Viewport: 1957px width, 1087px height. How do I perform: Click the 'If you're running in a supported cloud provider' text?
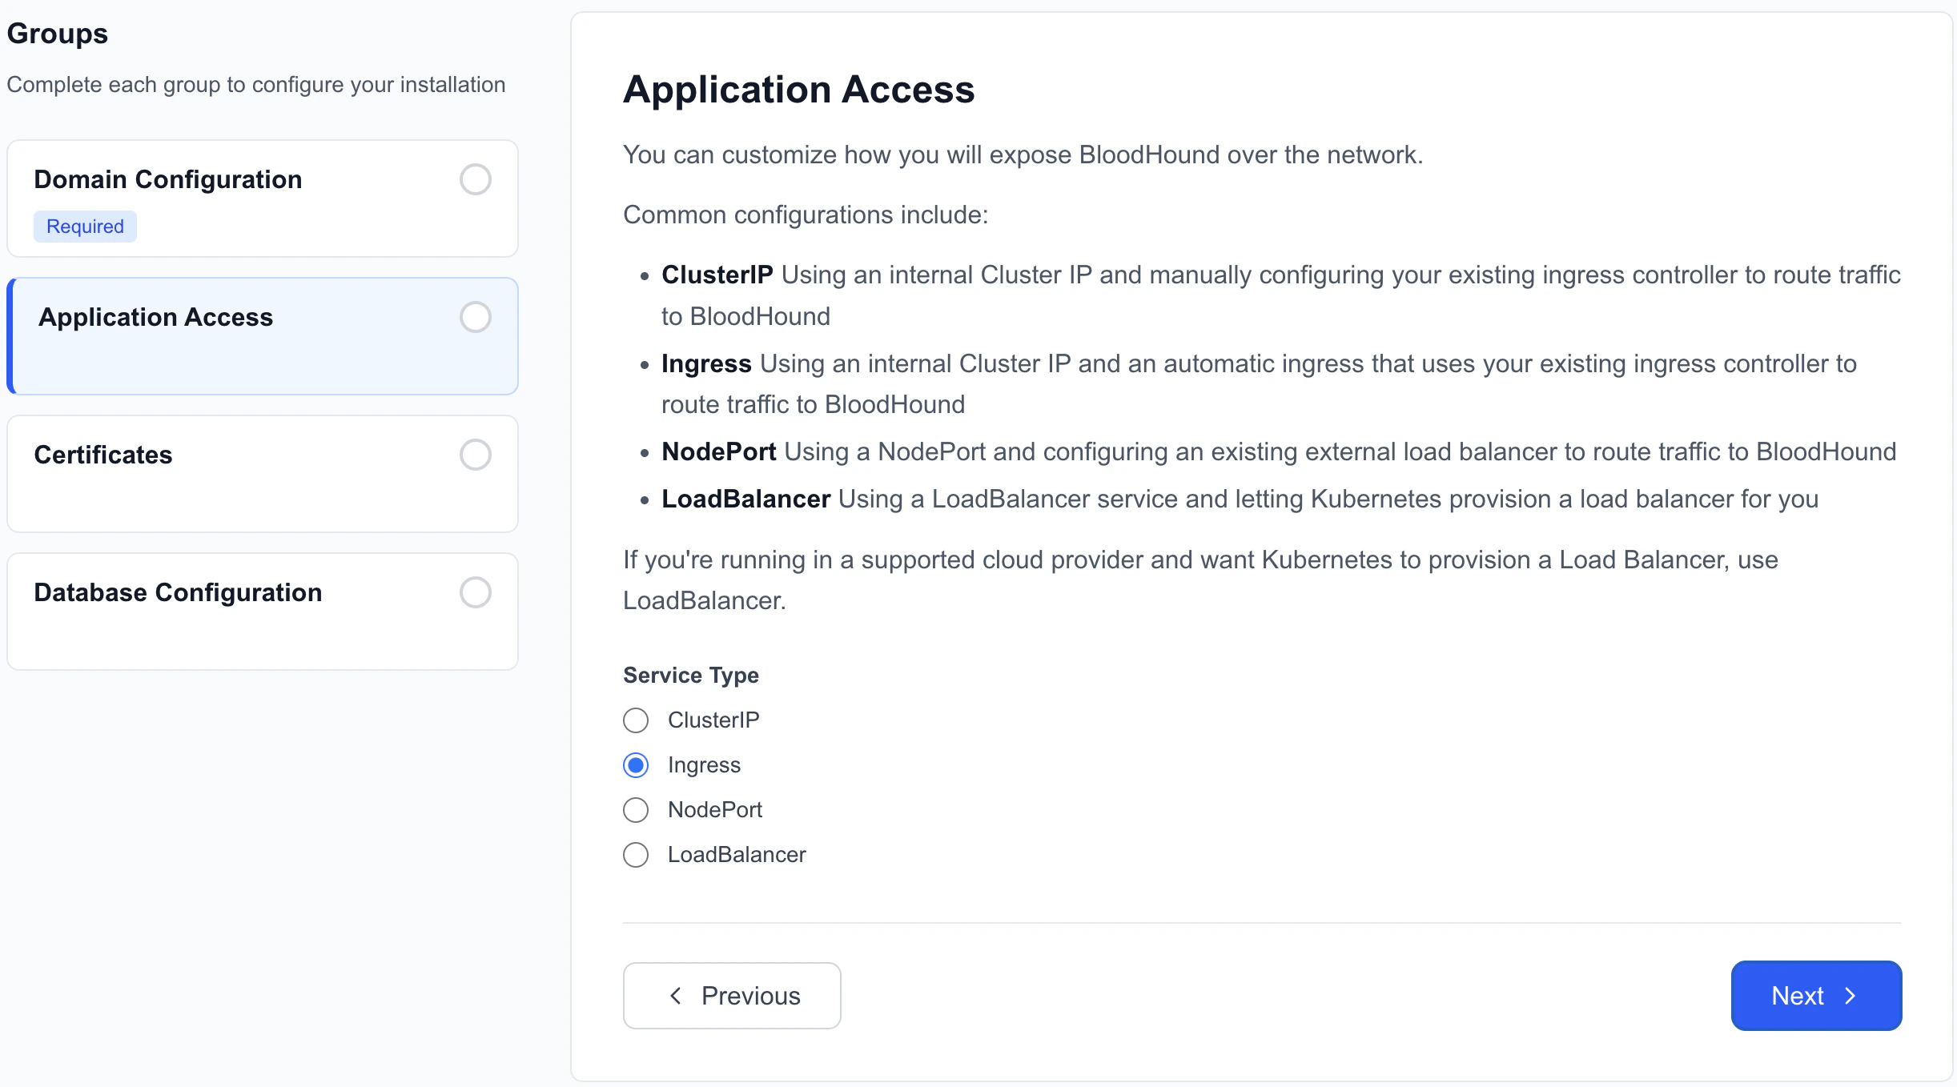click(1201, 580)
